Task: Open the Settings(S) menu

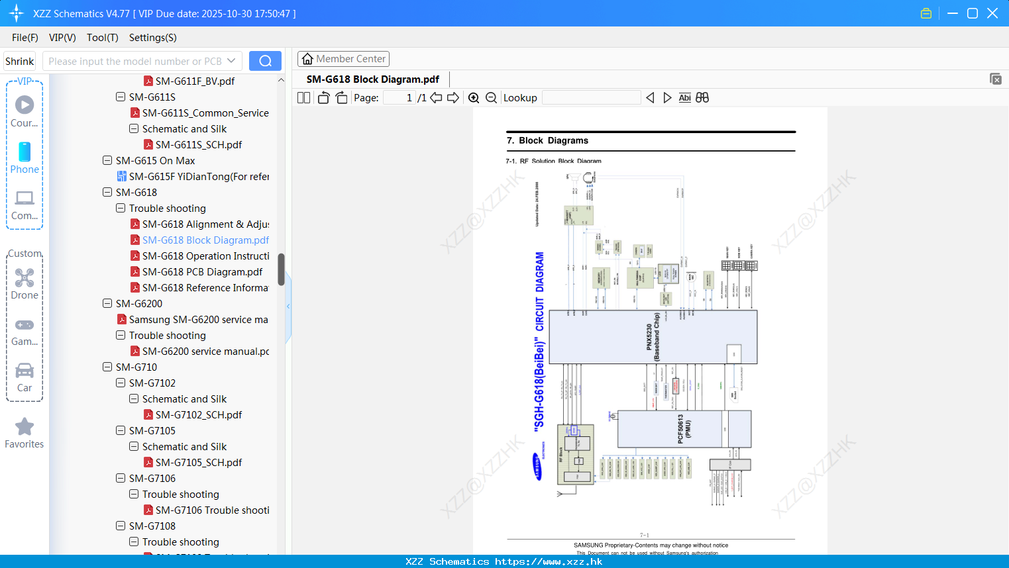Action: 153,37
